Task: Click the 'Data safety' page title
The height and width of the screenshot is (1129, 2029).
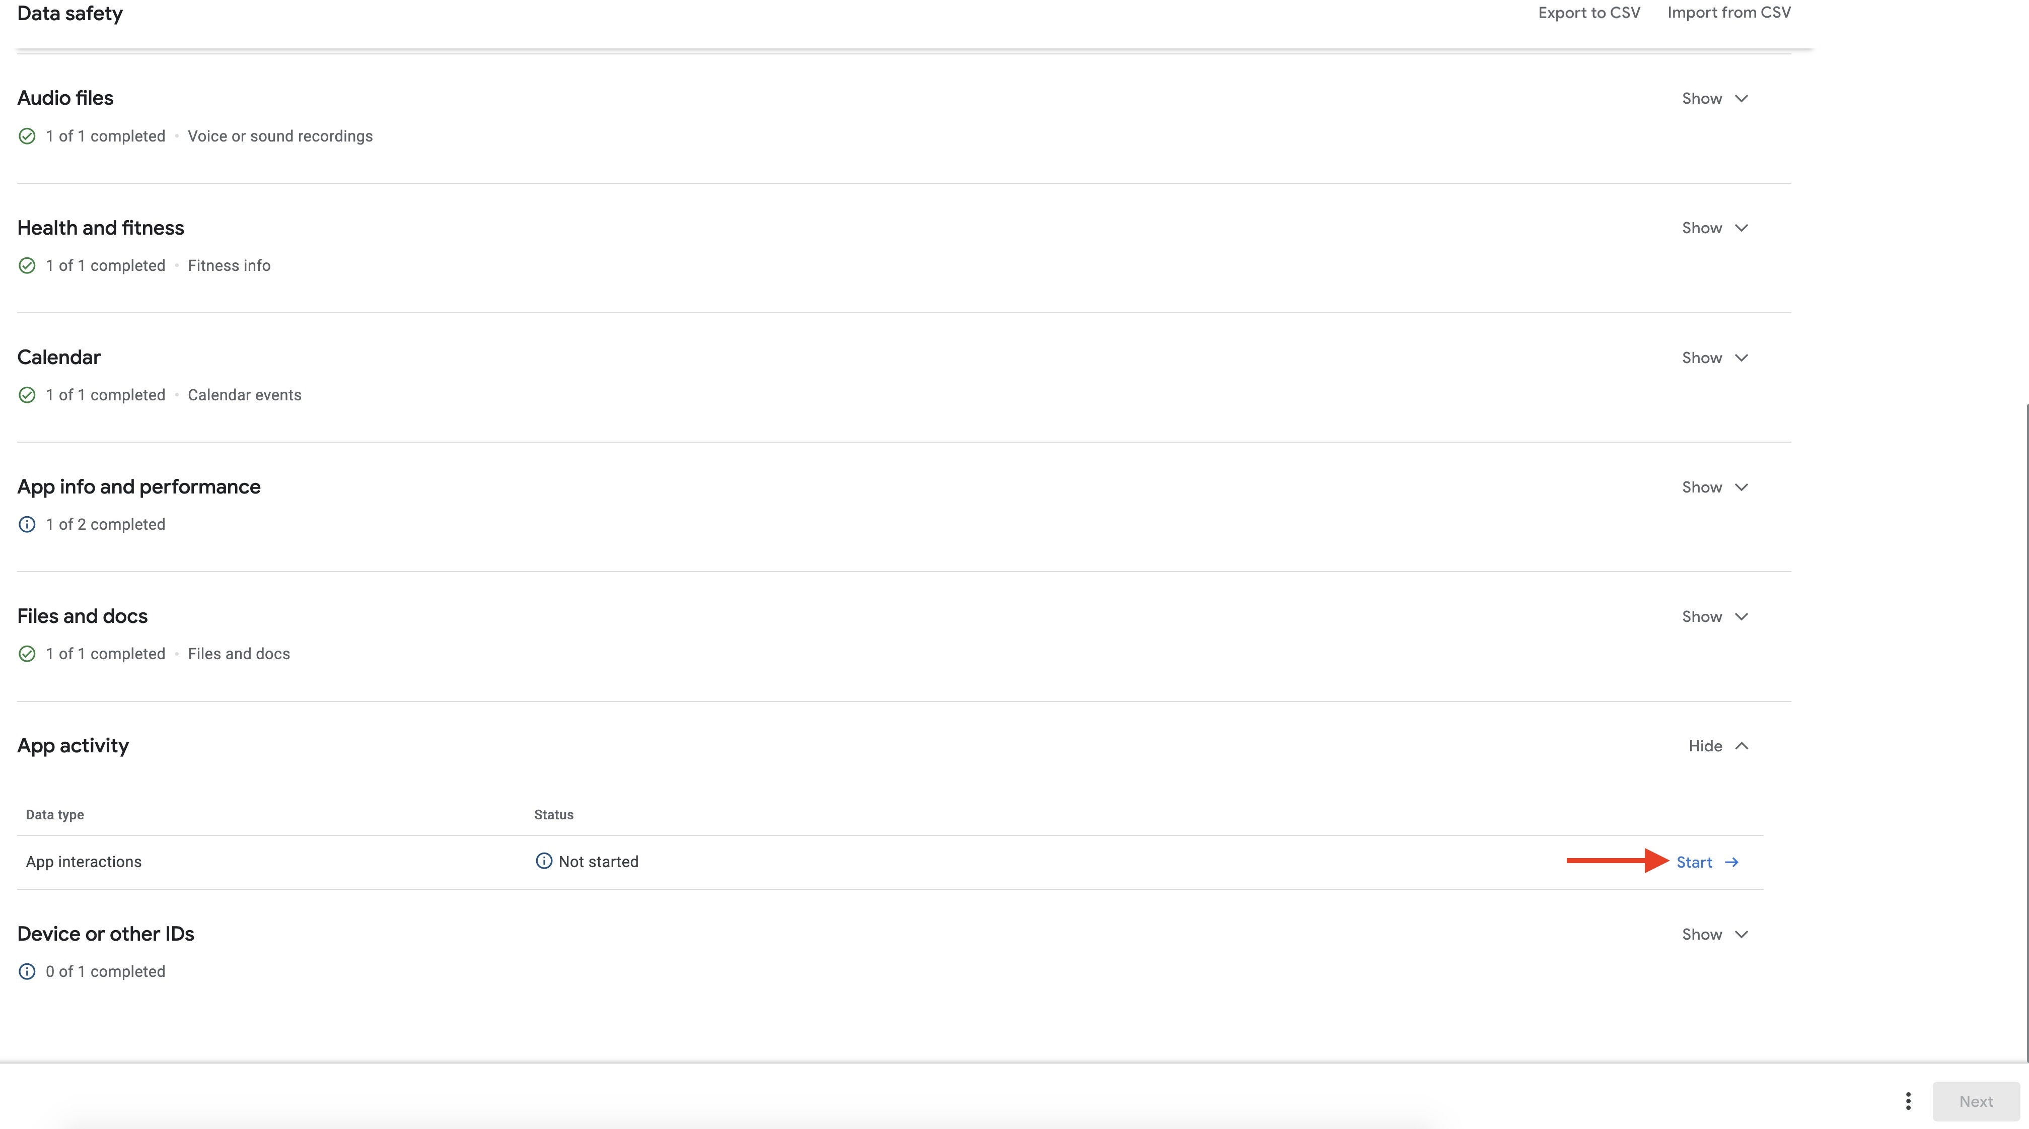Action: 70,14
